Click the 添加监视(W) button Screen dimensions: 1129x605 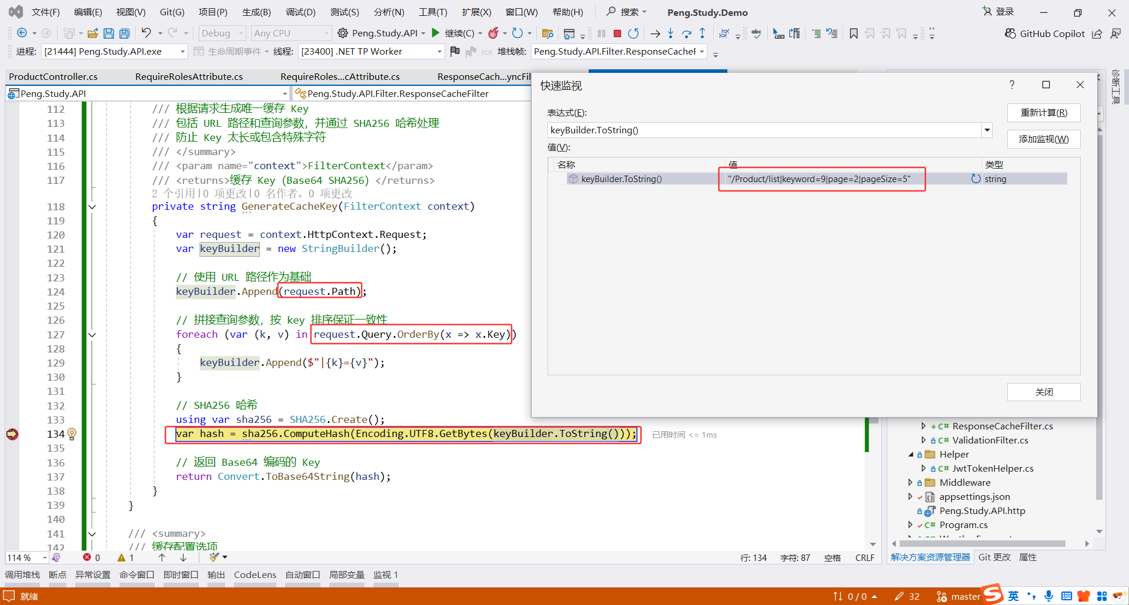point(1044,139)
